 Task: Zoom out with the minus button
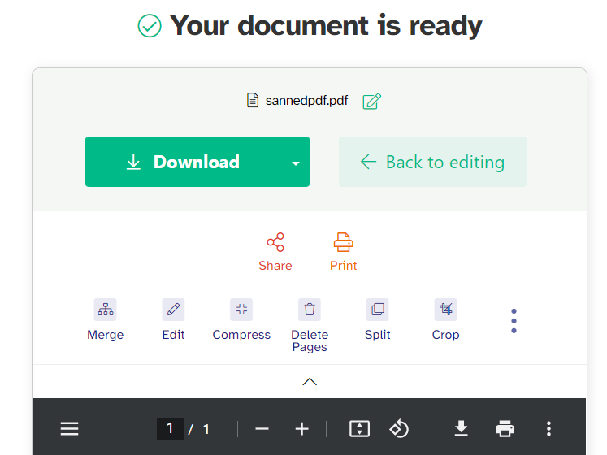pos(262,428)
